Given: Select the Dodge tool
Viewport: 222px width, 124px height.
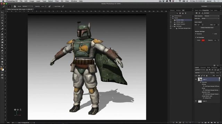Looking at the screenshot, I should 2,48.
